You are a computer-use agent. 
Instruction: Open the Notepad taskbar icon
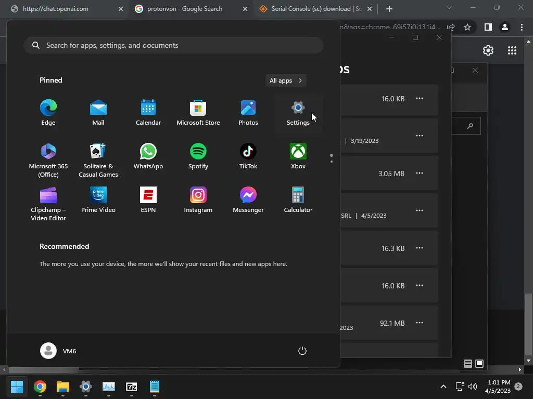pos(154,387)
